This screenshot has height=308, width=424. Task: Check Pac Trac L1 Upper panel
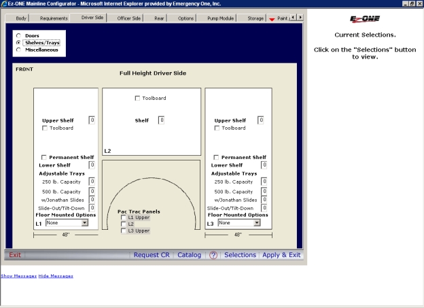(123, 218)
